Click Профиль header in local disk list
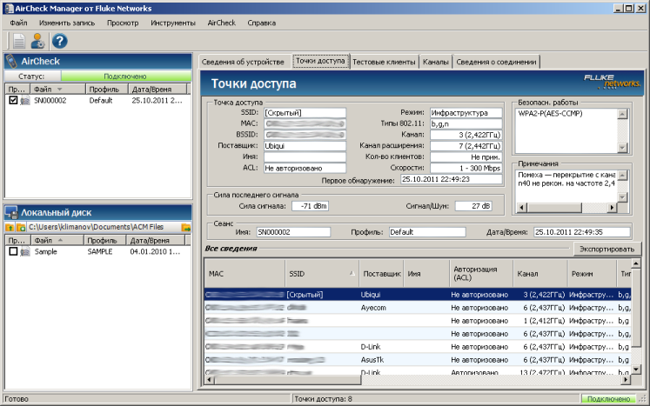This screenshot has height=406, width=650. click(105, 240)
